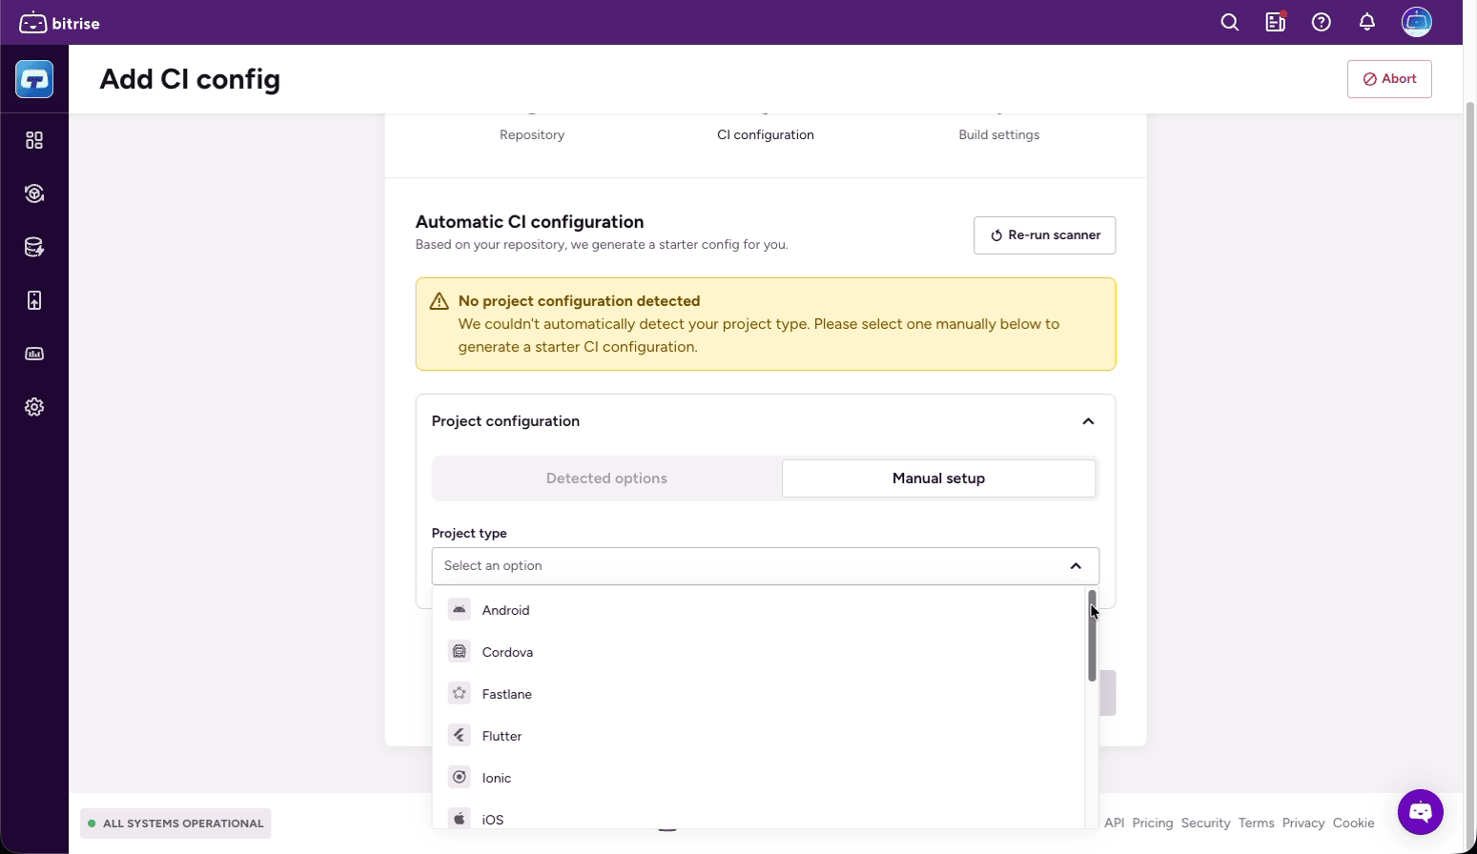Open the Terms footer link

tap(1256, 823)
